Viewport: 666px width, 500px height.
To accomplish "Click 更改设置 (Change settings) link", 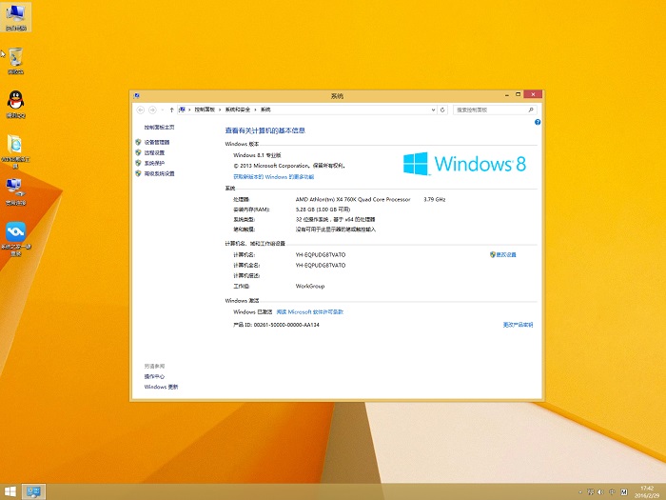I will click(x=505, y=254).
